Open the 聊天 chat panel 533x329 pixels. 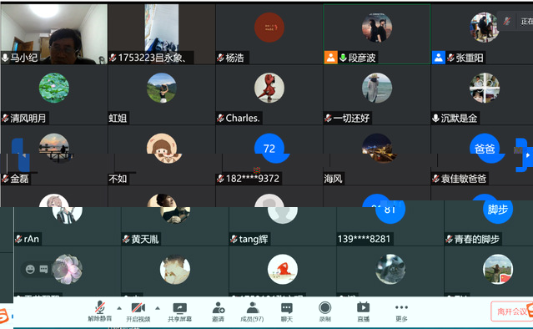(x=287, y=311)
